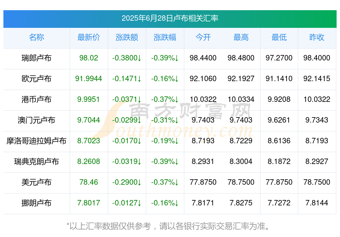Viewport: 340px width, 237px height.
Task: Click change amount -0.1471
Action: [127, 79]
